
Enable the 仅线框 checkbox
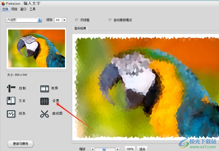point(77,20)
